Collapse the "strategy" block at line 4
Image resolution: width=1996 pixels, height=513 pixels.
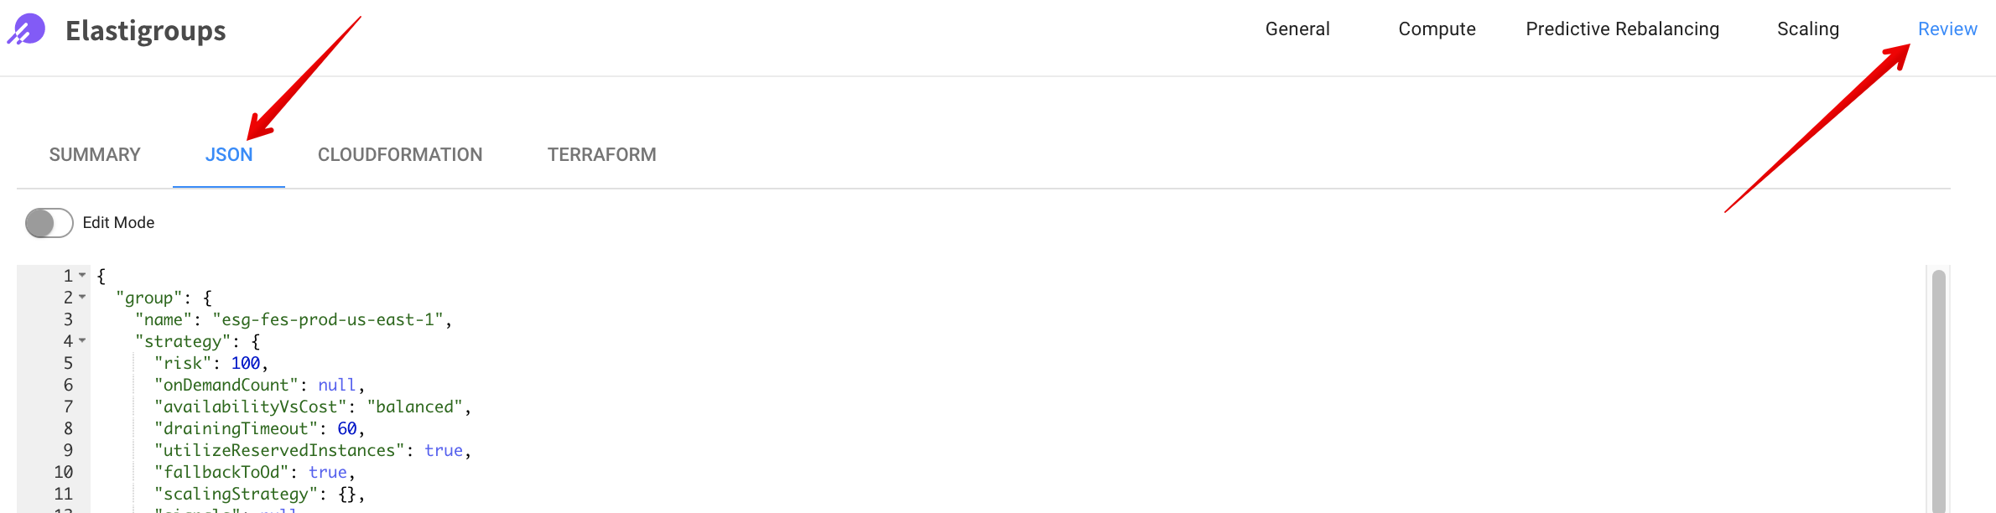coord(82,340)
